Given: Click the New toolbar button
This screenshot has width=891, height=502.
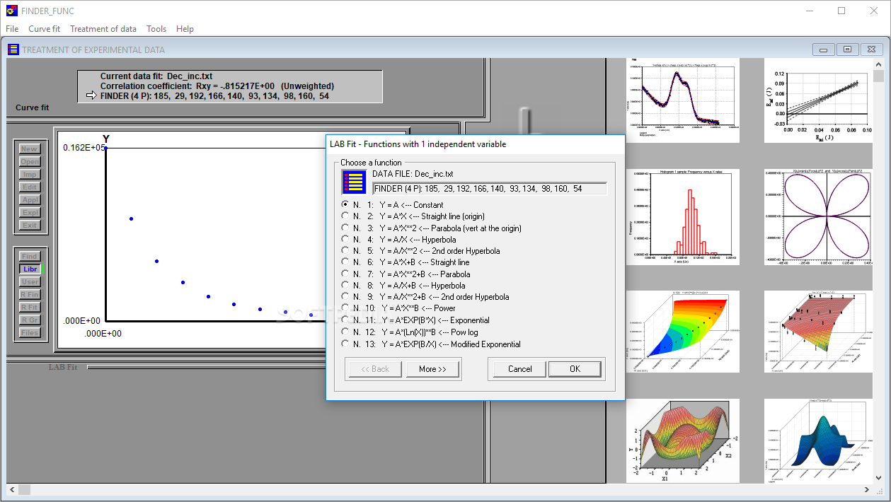Looking at the screenshot, I should [30, 149].
